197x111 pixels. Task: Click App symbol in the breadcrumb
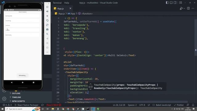click(73, 14)
